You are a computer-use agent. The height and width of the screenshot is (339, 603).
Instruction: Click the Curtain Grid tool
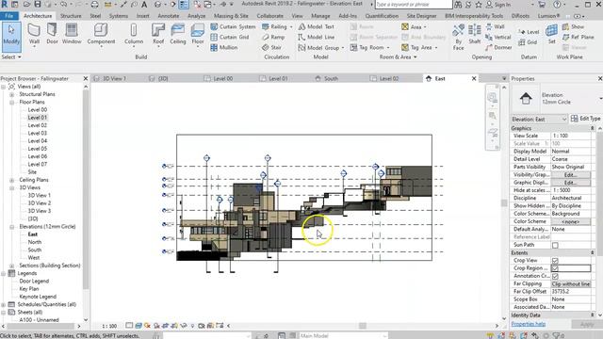[x=230, y=38]
